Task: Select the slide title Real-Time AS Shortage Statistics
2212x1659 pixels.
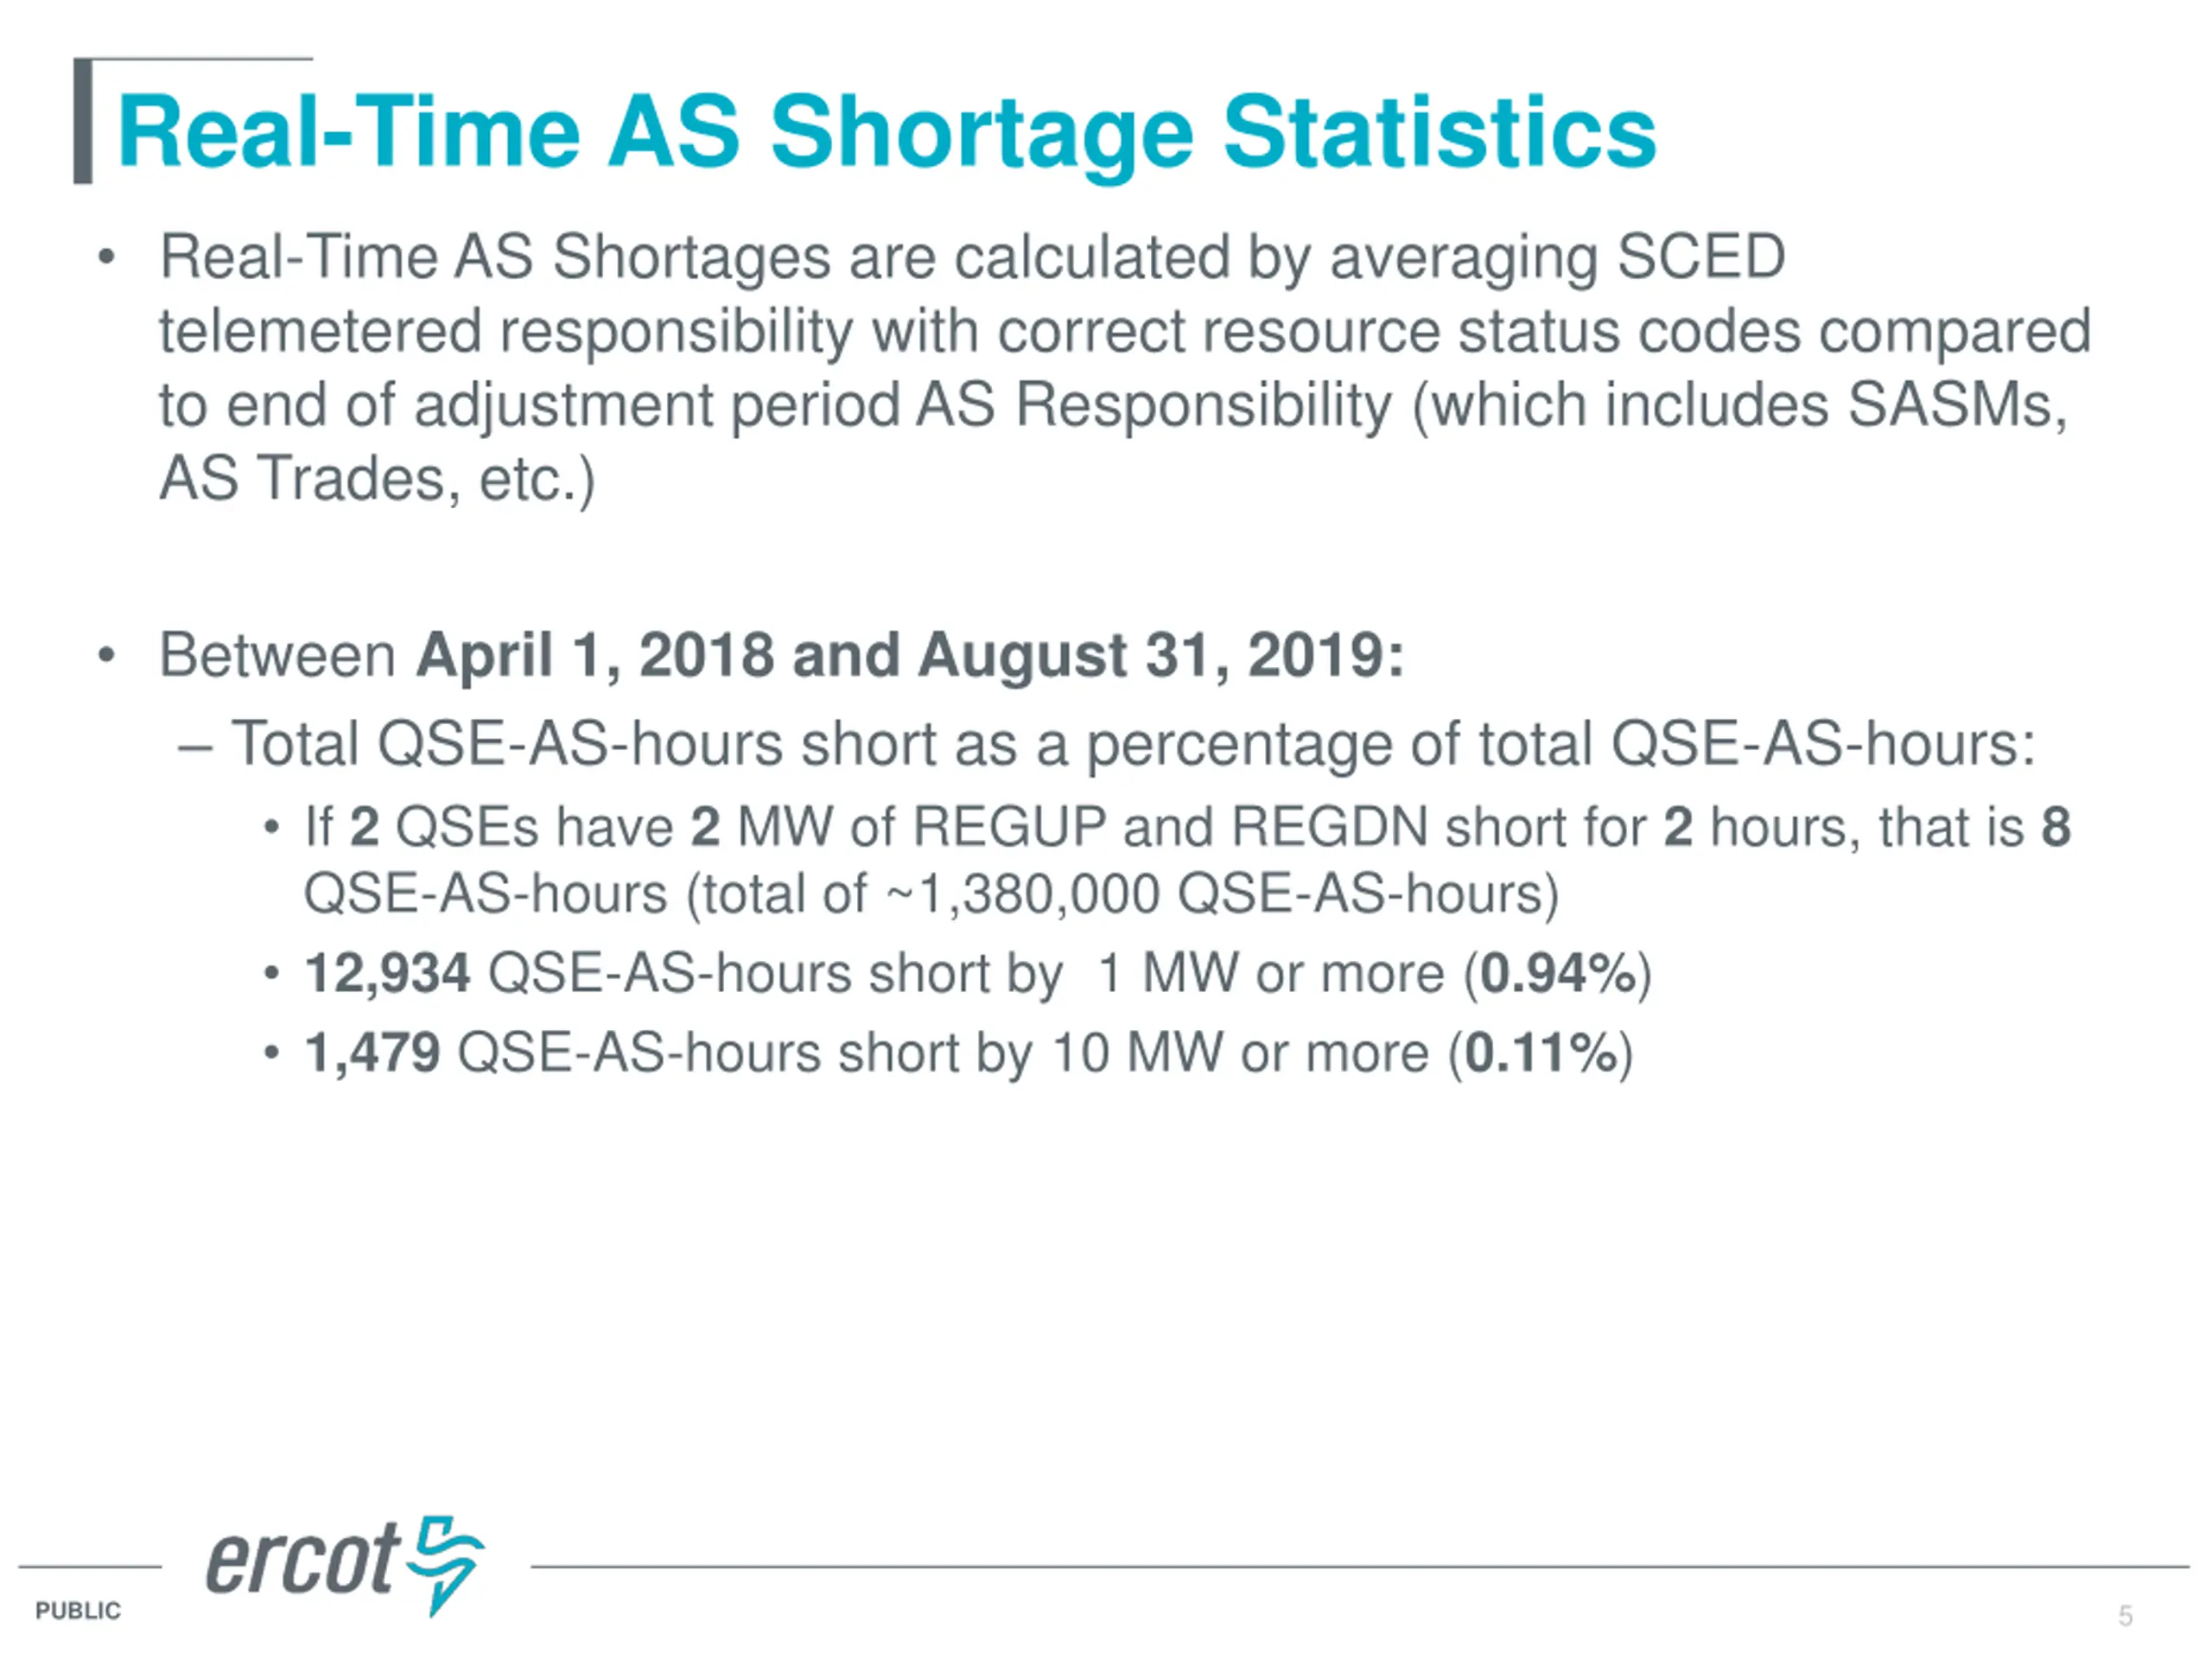Action: (887, 133)
